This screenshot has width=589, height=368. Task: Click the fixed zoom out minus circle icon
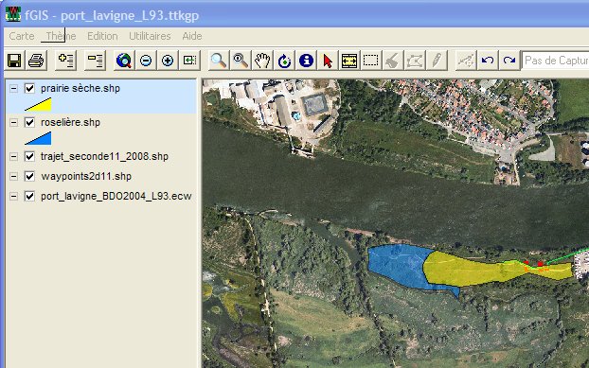point(146,61)
